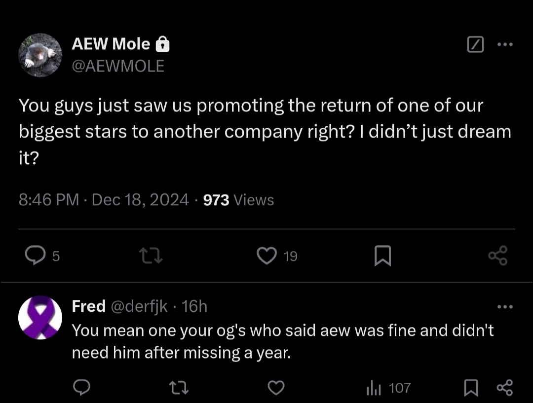Open AEW Mole profile picture
Image resolution: width=533 pixels, height=403 pixels.
coord(40,55)
